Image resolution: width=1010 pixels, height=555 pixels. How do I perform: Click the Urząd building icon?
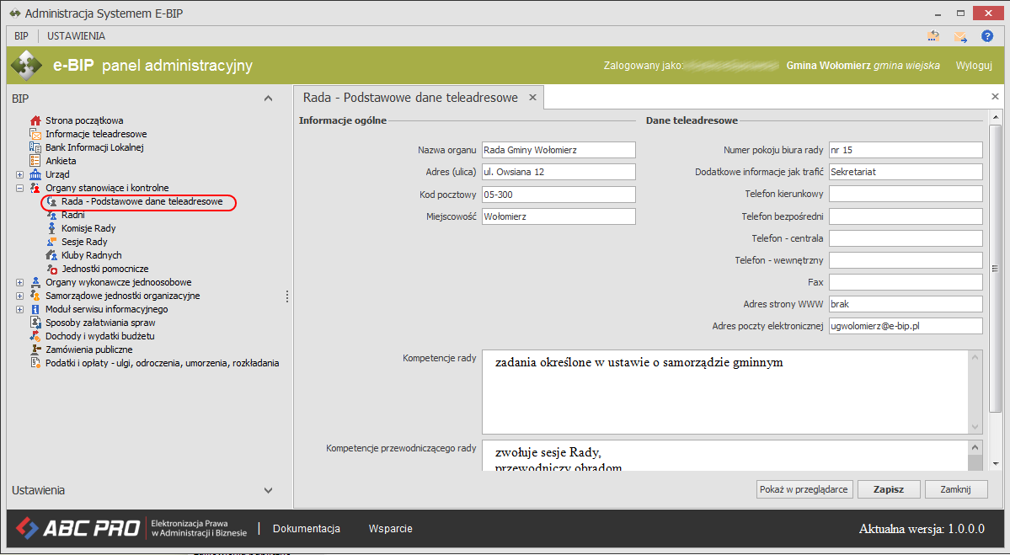(x=35, y=174)
